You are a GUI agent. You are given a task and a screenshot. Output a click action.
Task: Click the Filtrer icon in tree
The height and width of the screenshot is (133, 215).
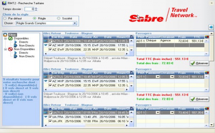pos(5,35)
